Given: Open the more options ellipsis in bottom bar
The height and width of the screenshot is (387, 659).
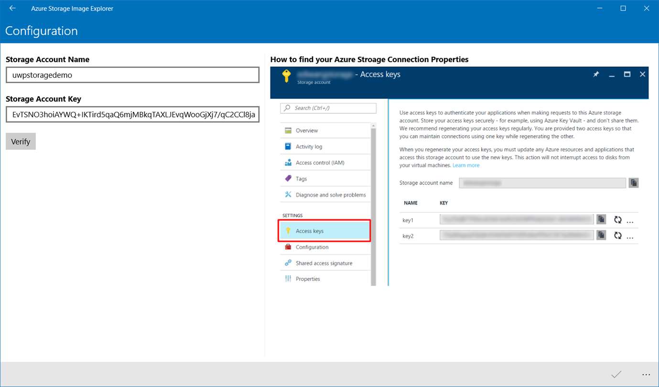Looking at the screenshot, I should pyautogui.click(x=646, y=375).
